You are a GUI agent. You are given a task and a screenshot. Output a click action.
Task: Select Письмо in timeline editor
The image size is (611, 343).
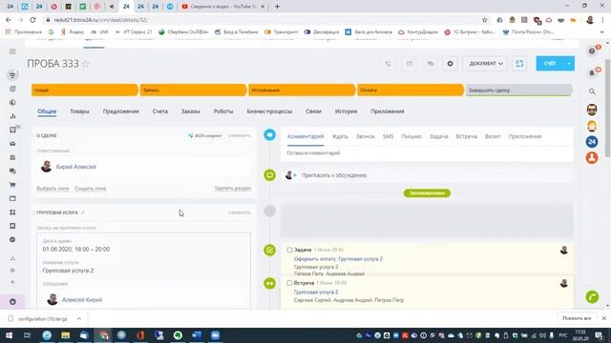[x=411, y=136]
